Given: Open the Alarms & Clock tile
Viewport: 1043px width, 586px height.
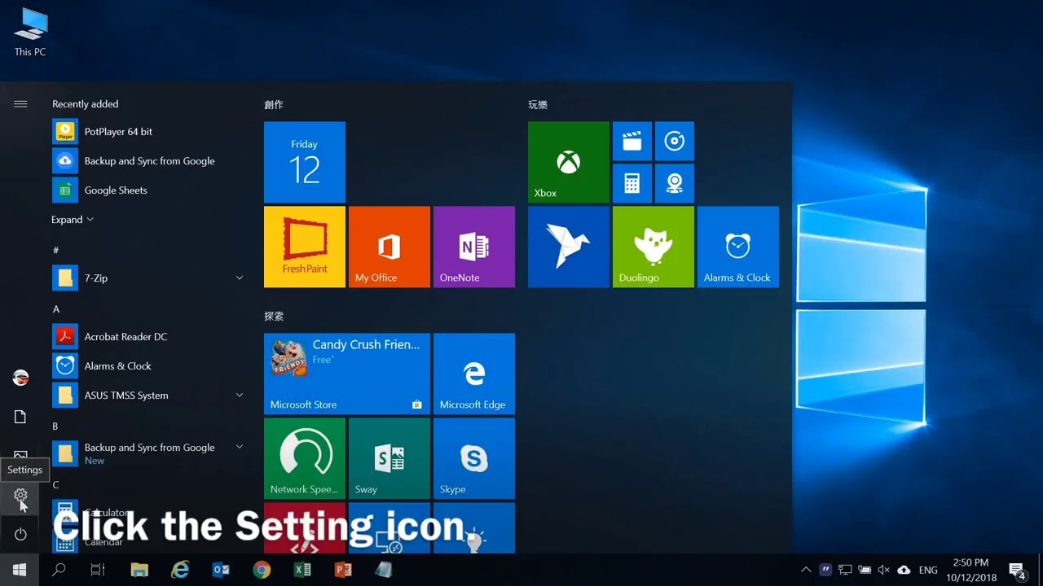Looking at the screenshot, I should pos(738,247).
